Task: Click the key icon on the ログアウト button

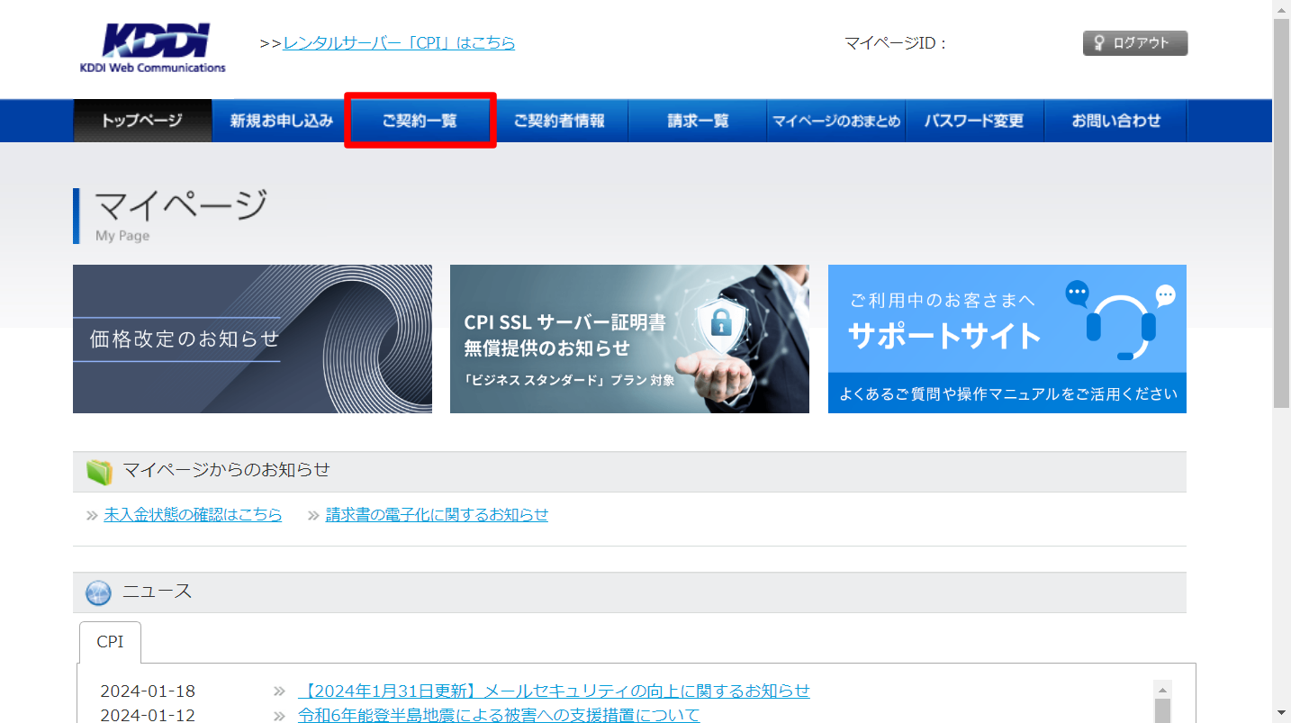Action: click(1099, 43)
